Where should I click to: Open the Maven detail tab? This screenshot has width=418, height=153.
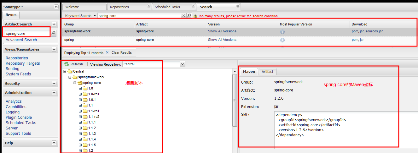249,72
